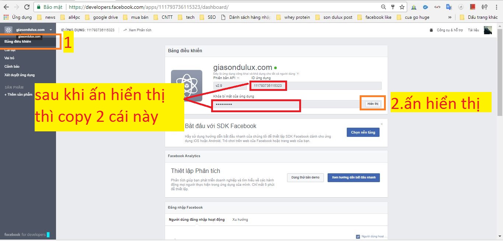The image size is (503, 241).
Task: Expand the hidden bookmarks double chevron
Action: coord(450,17)
